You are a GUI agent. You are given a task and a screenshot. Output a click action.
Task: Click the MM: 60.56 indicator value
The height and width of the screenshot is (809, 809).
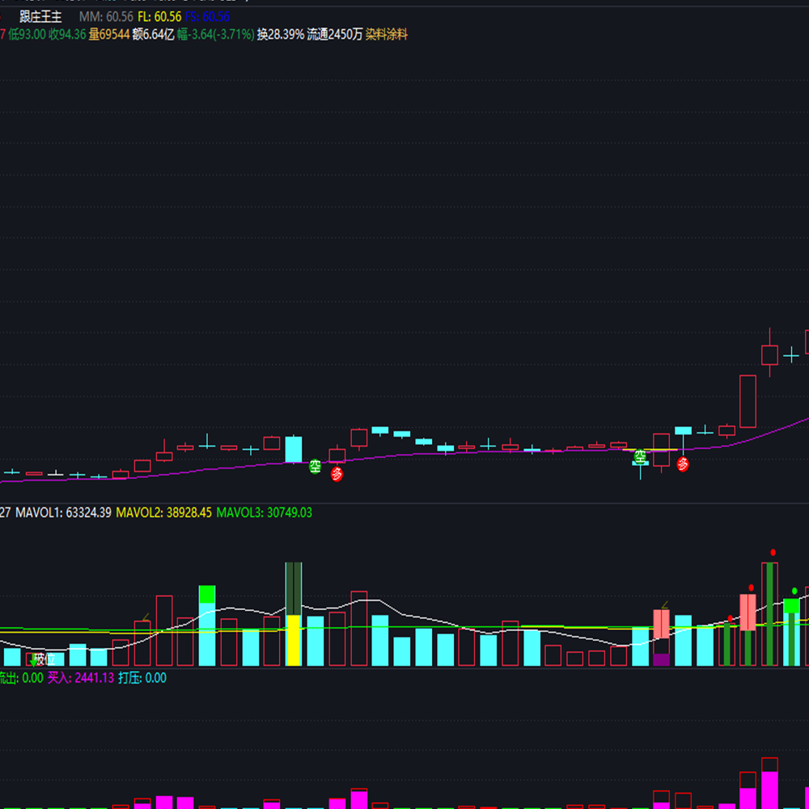point(106,16)
